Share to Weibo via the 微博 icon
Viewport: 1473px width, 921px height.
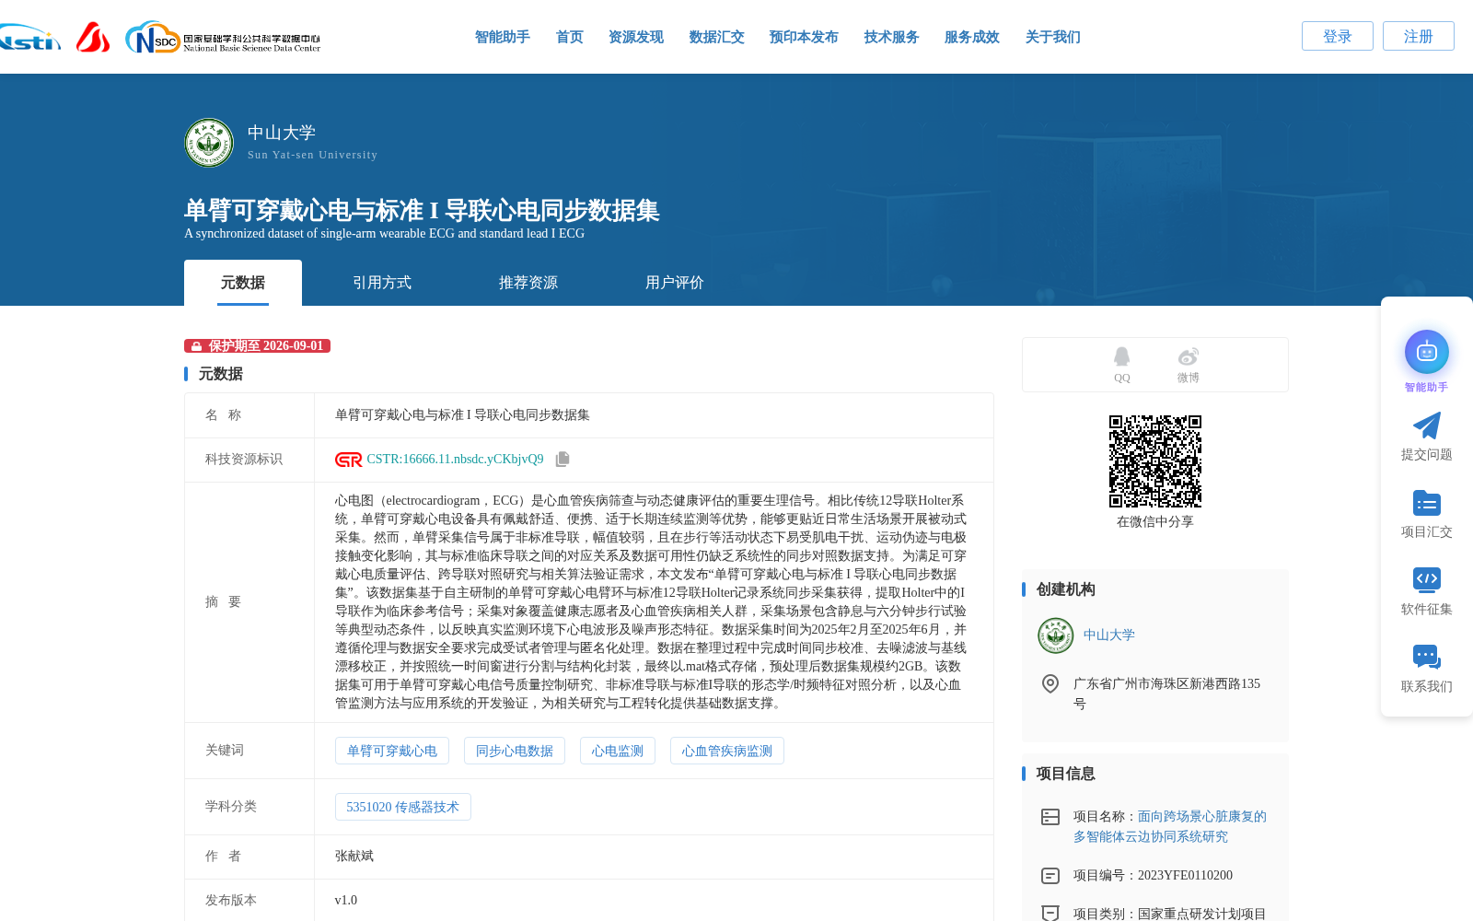[1189, 357]
